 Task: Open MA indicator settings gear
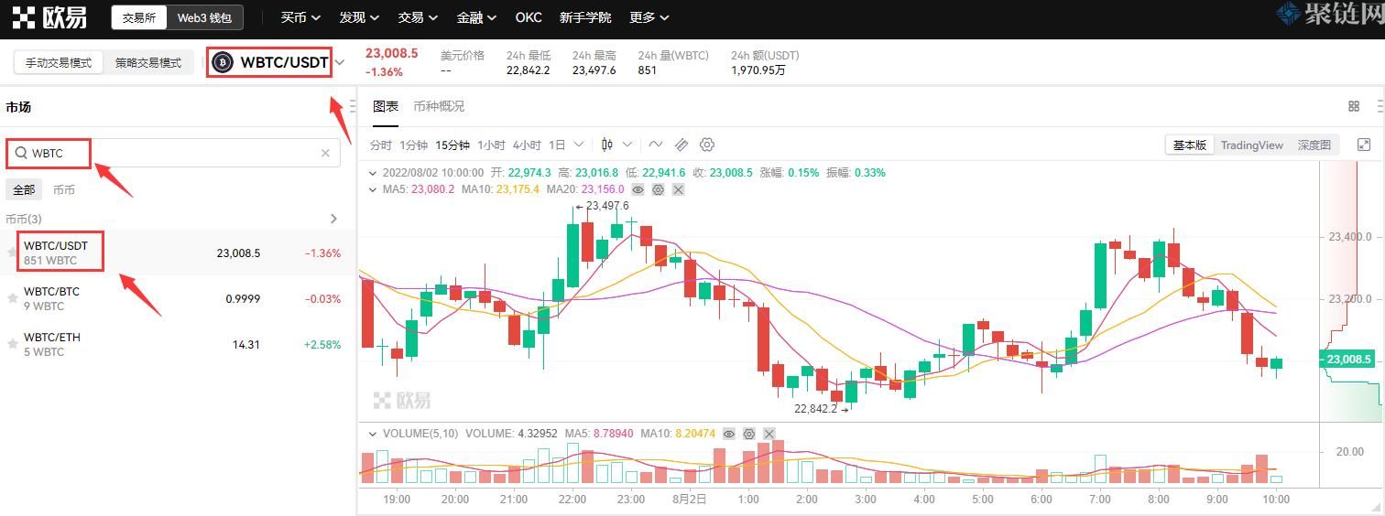658,189
